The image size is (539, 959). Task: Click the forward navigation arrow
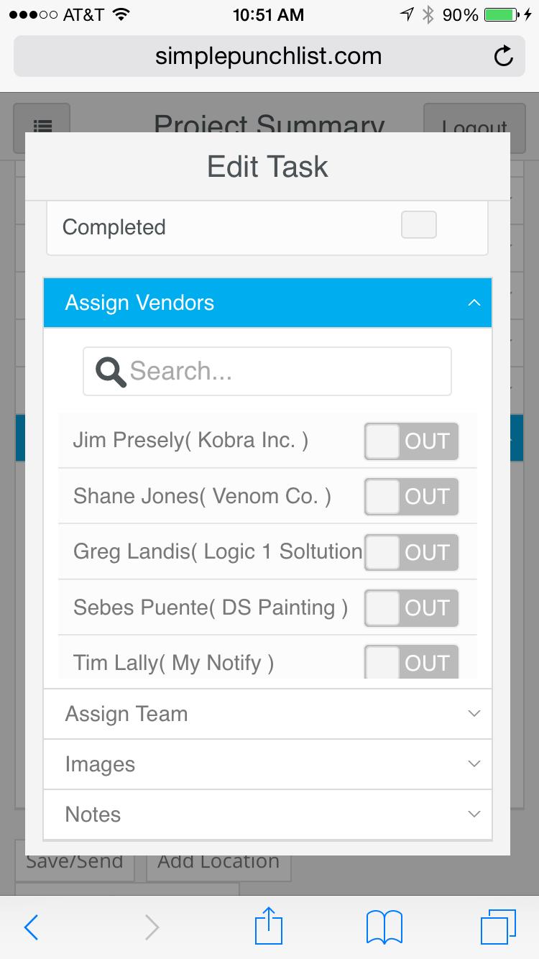(151, 926)
